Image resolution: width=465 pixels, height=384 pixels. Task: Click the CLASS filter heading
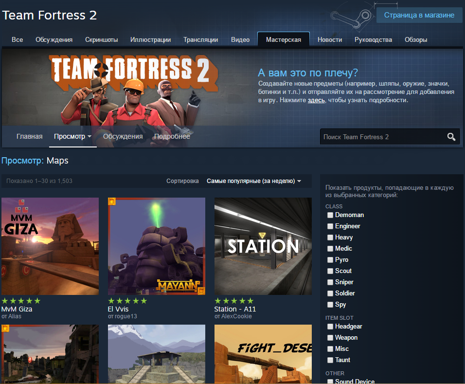coord(334,206)
